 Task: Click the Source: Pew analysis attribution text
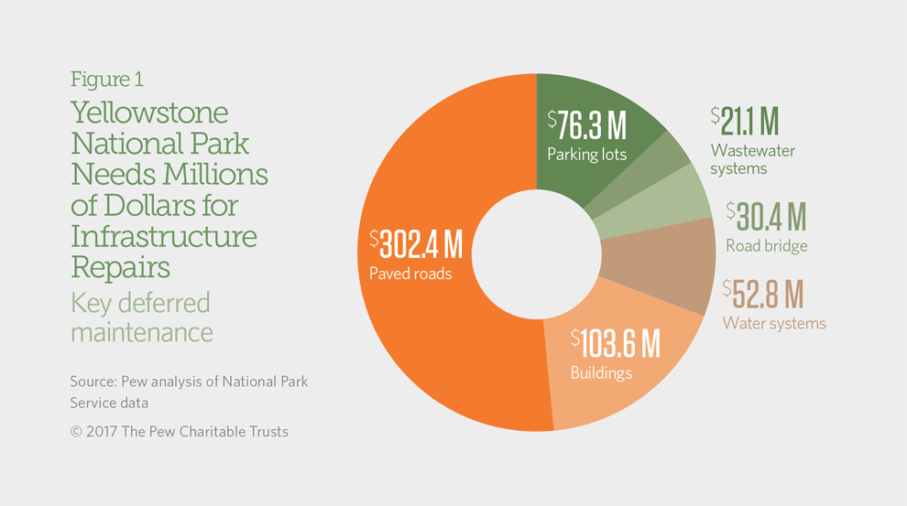click(x=189, y=392)
